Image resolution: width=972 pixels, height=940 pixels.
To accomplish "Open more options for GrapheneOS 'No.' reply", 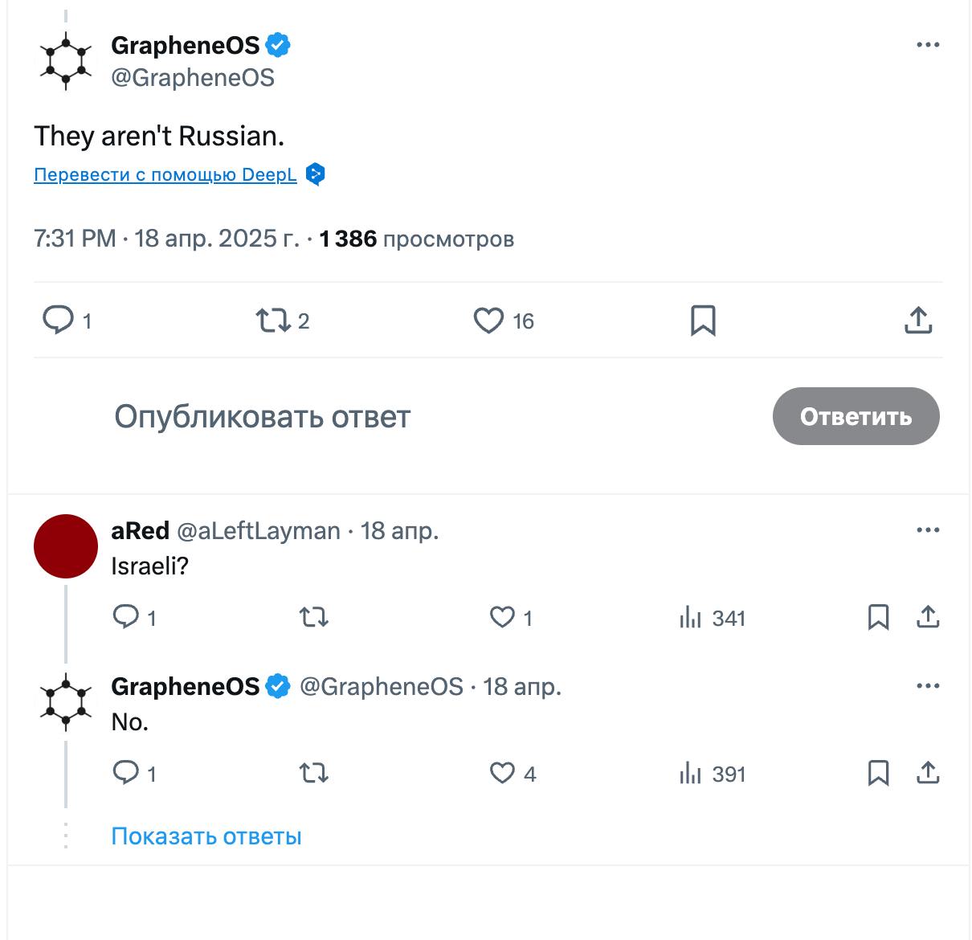I will (x=928, y=686).
